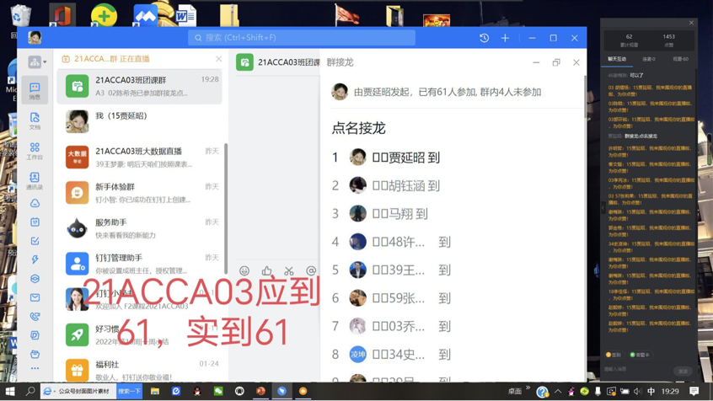Image resolution: width=713 pixels, height=401 pixels.
Task: Open the Workbench (工作台) sidebar icon
Action: pyautogui.click(x=35, y=151)
